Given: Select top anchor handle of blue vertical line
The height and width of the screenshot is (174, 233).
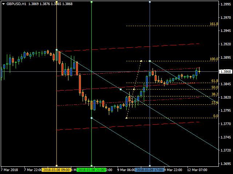Looking at the screenshot, I should [150, 2].
